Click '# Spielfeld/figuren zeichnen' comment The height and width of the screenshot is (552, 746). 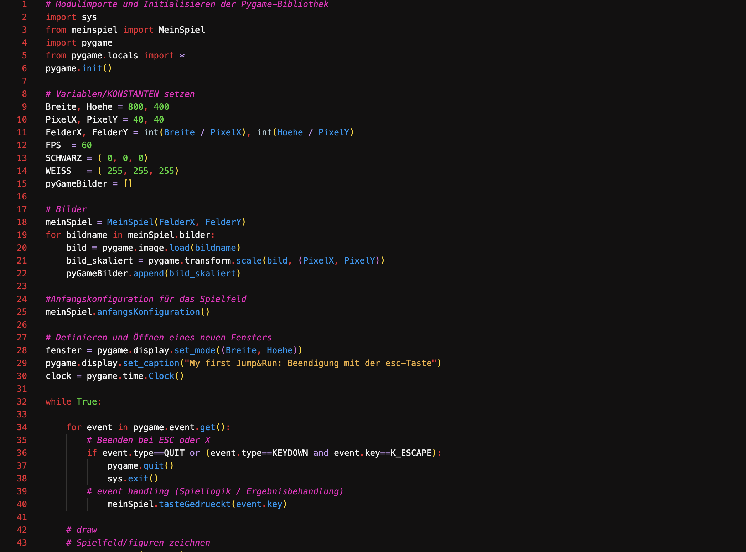click(x=138, y=543)
